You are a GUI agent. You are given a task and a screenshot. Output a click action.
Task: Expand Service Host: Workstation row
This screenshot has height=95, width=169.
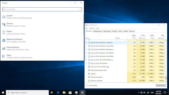(x=86, y=63)
